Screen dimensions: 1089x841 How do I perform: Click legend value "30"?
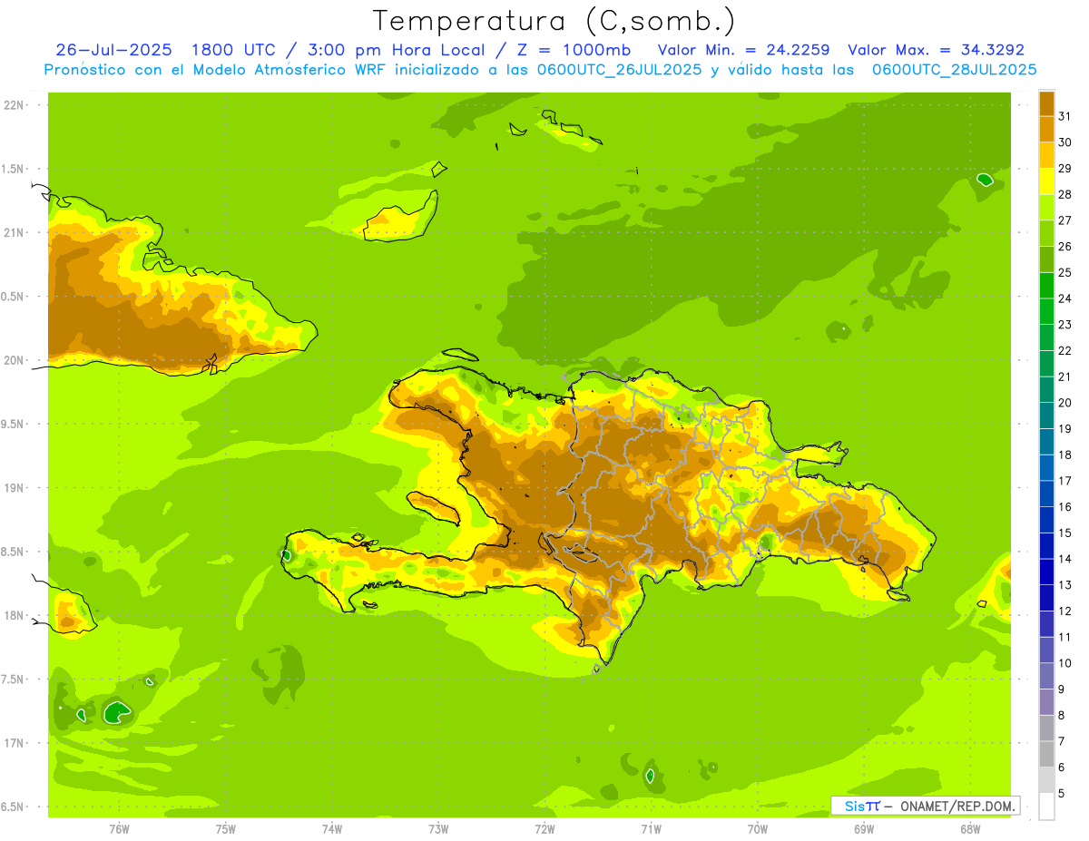point(1064,142)
